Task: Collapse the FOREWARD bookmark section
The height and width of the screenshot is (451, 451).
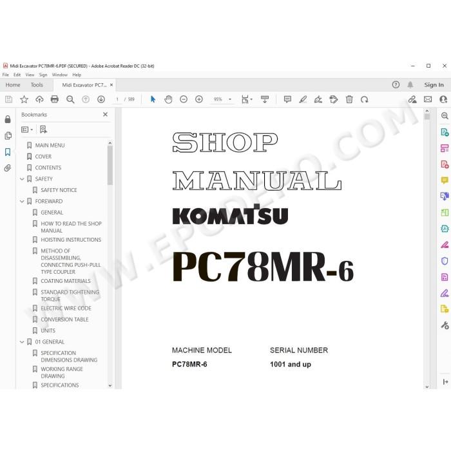Action: click(x=22, y=201)
